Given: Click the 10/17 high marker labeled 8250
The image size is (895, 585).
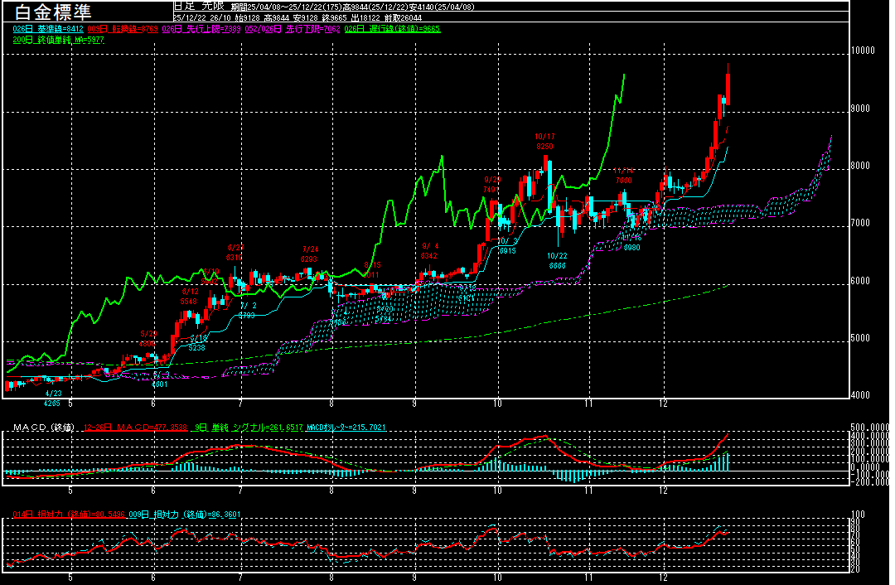Looking at the screenshot, I should (544, 141).
